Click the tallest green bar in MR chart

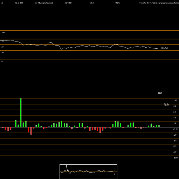21,113
